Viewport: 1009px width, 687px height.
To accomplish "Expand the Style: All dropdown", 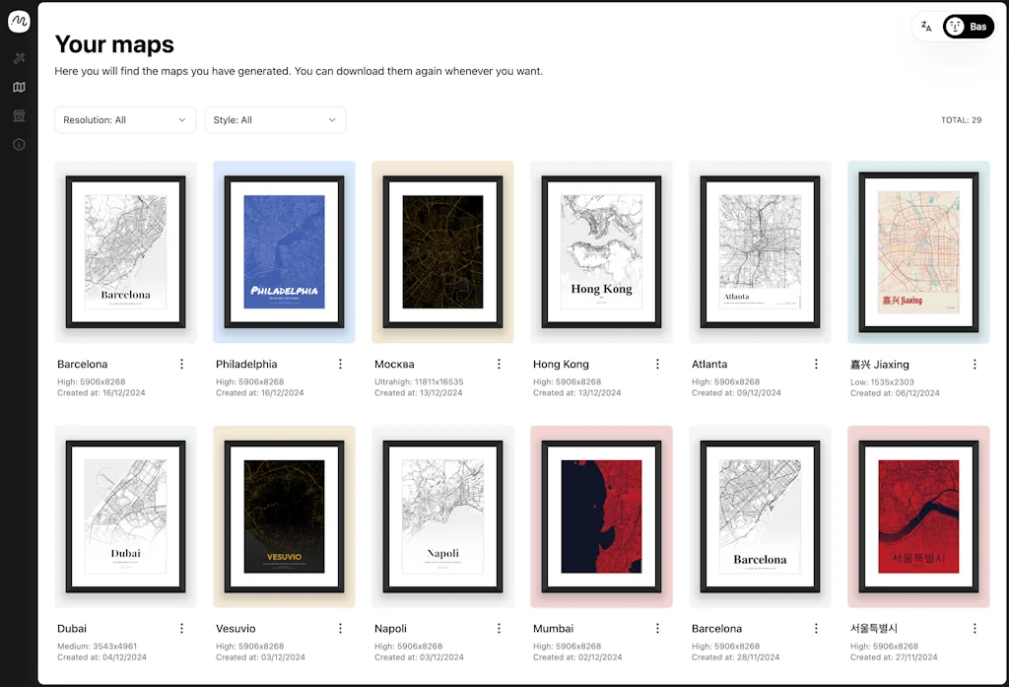I will 275,120.
